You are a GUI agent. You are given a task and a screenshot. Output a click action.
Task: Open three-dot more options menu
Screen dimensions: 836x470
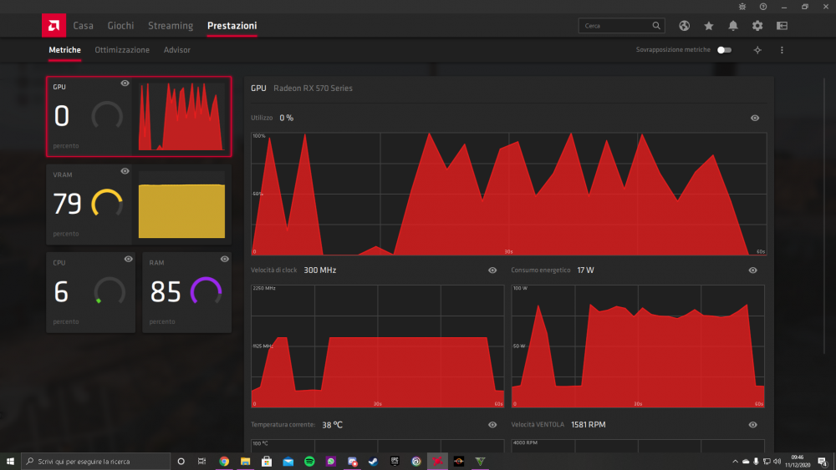[x=782, y=50]
